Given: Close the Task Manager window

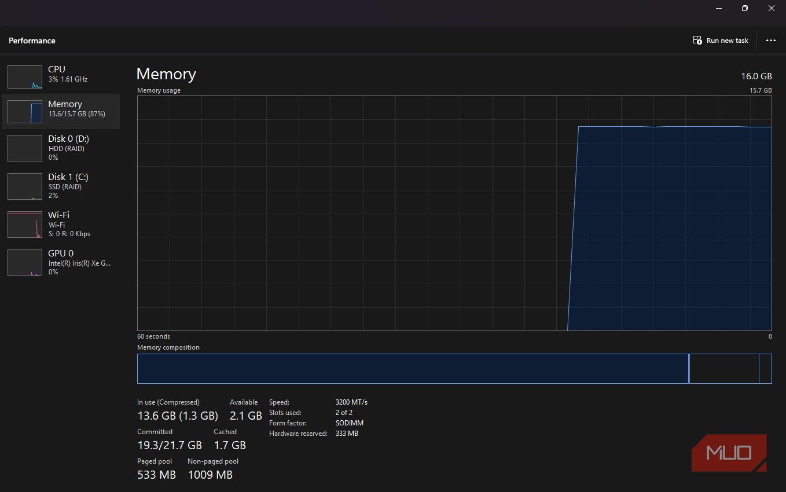Looking at the screenshot, I should (772, 8).
